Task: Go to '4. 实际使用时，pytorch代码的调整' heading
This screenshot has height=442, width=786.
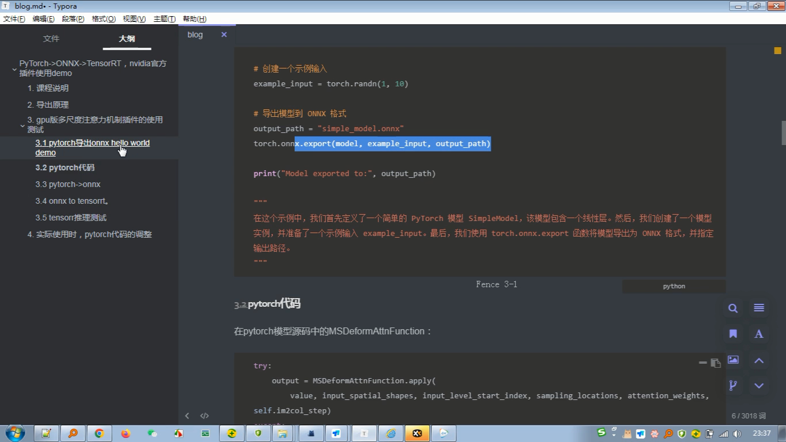Action: pos(89,234)
